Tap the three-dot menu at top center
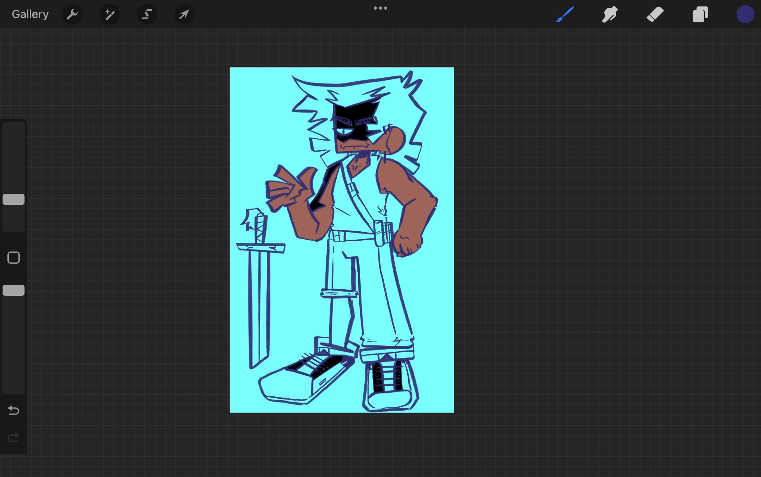The image size is (761, 477). (x=380, y=7)
